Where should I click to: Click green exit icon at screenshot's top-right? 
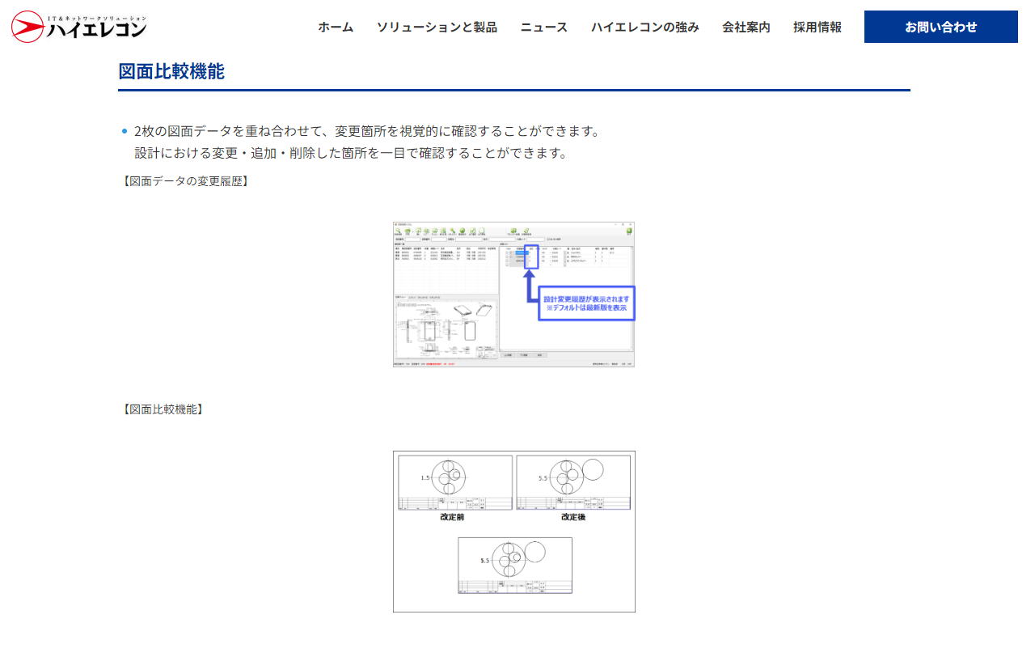(628, 231)
